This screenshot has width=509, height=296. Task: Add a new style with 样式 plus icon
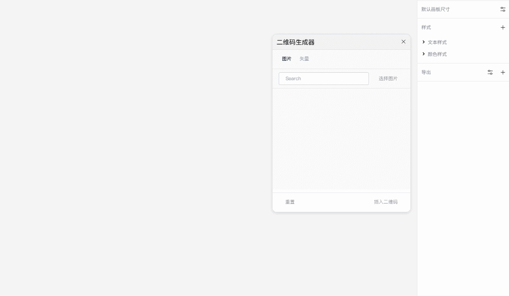[x=503, y=28]
